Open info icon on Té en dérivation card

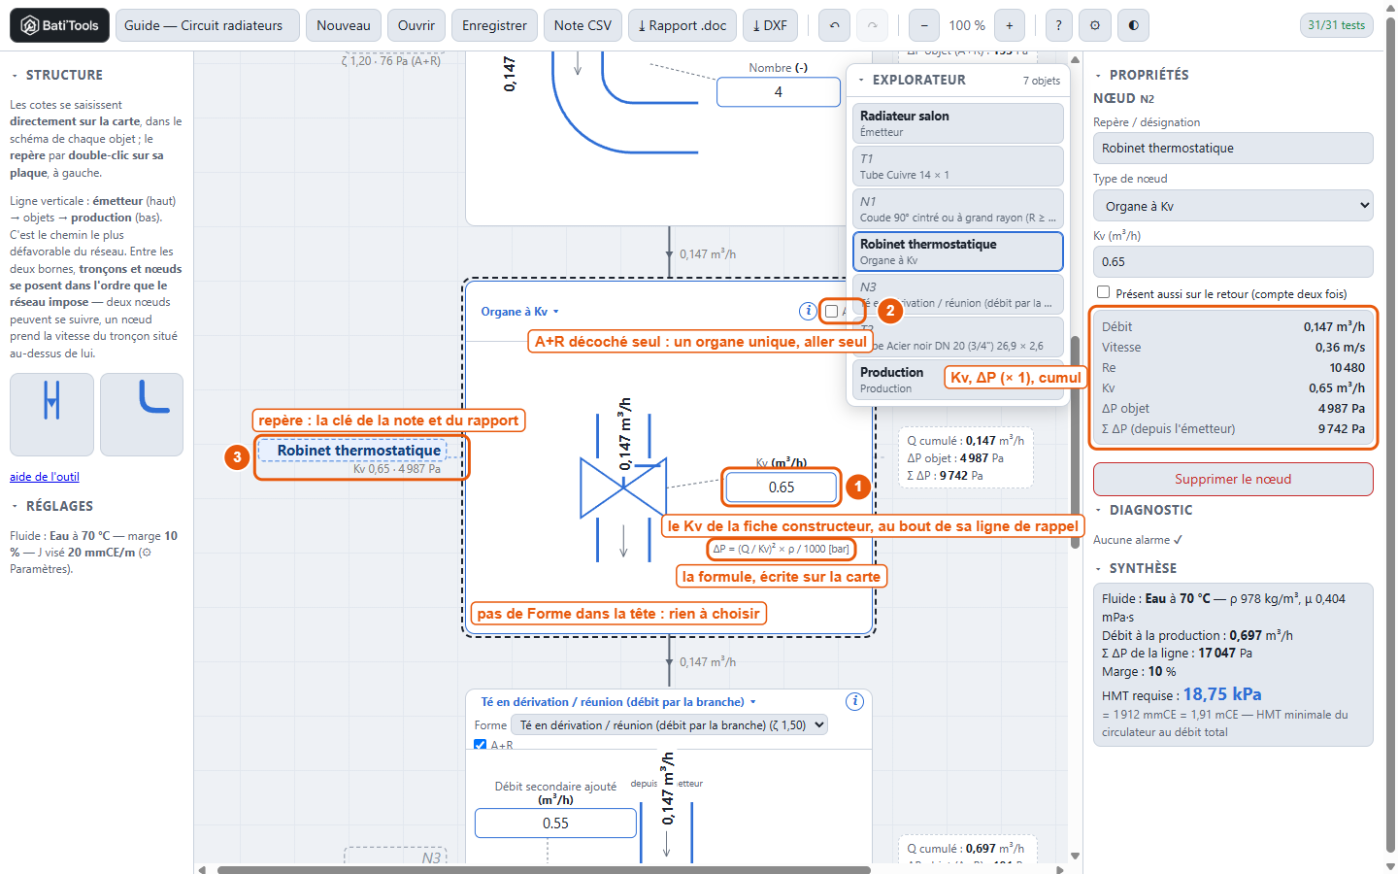[854, 701]
